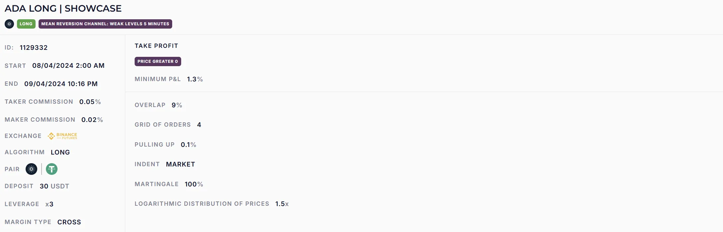The width and height of the screenshot is (723, 232).
Task: Click the logarithmic distribution value 1.5x
Action: [282, 204]
